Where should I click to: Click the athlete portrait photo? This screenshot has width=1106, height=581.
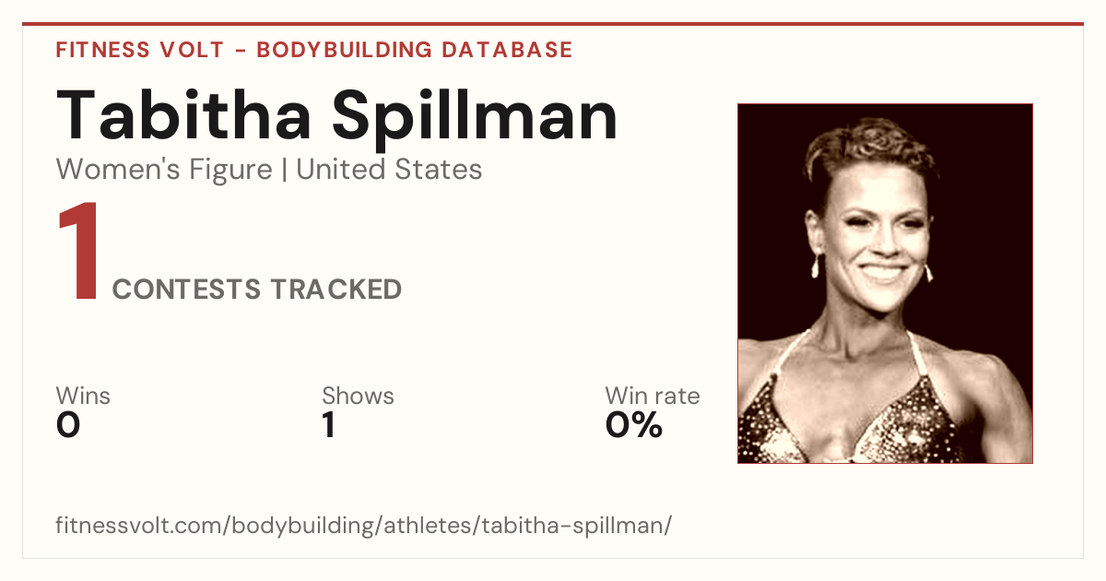885,283
